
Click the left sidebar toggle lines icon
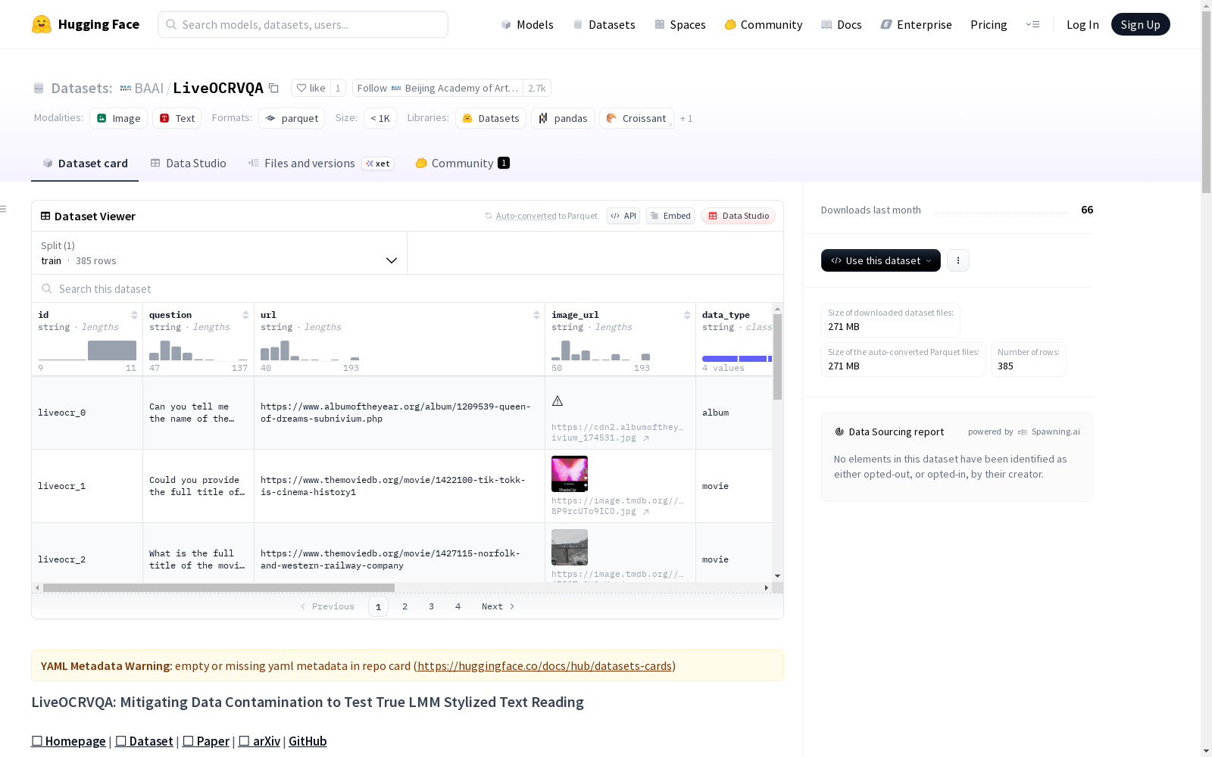(x=4, y=209)
